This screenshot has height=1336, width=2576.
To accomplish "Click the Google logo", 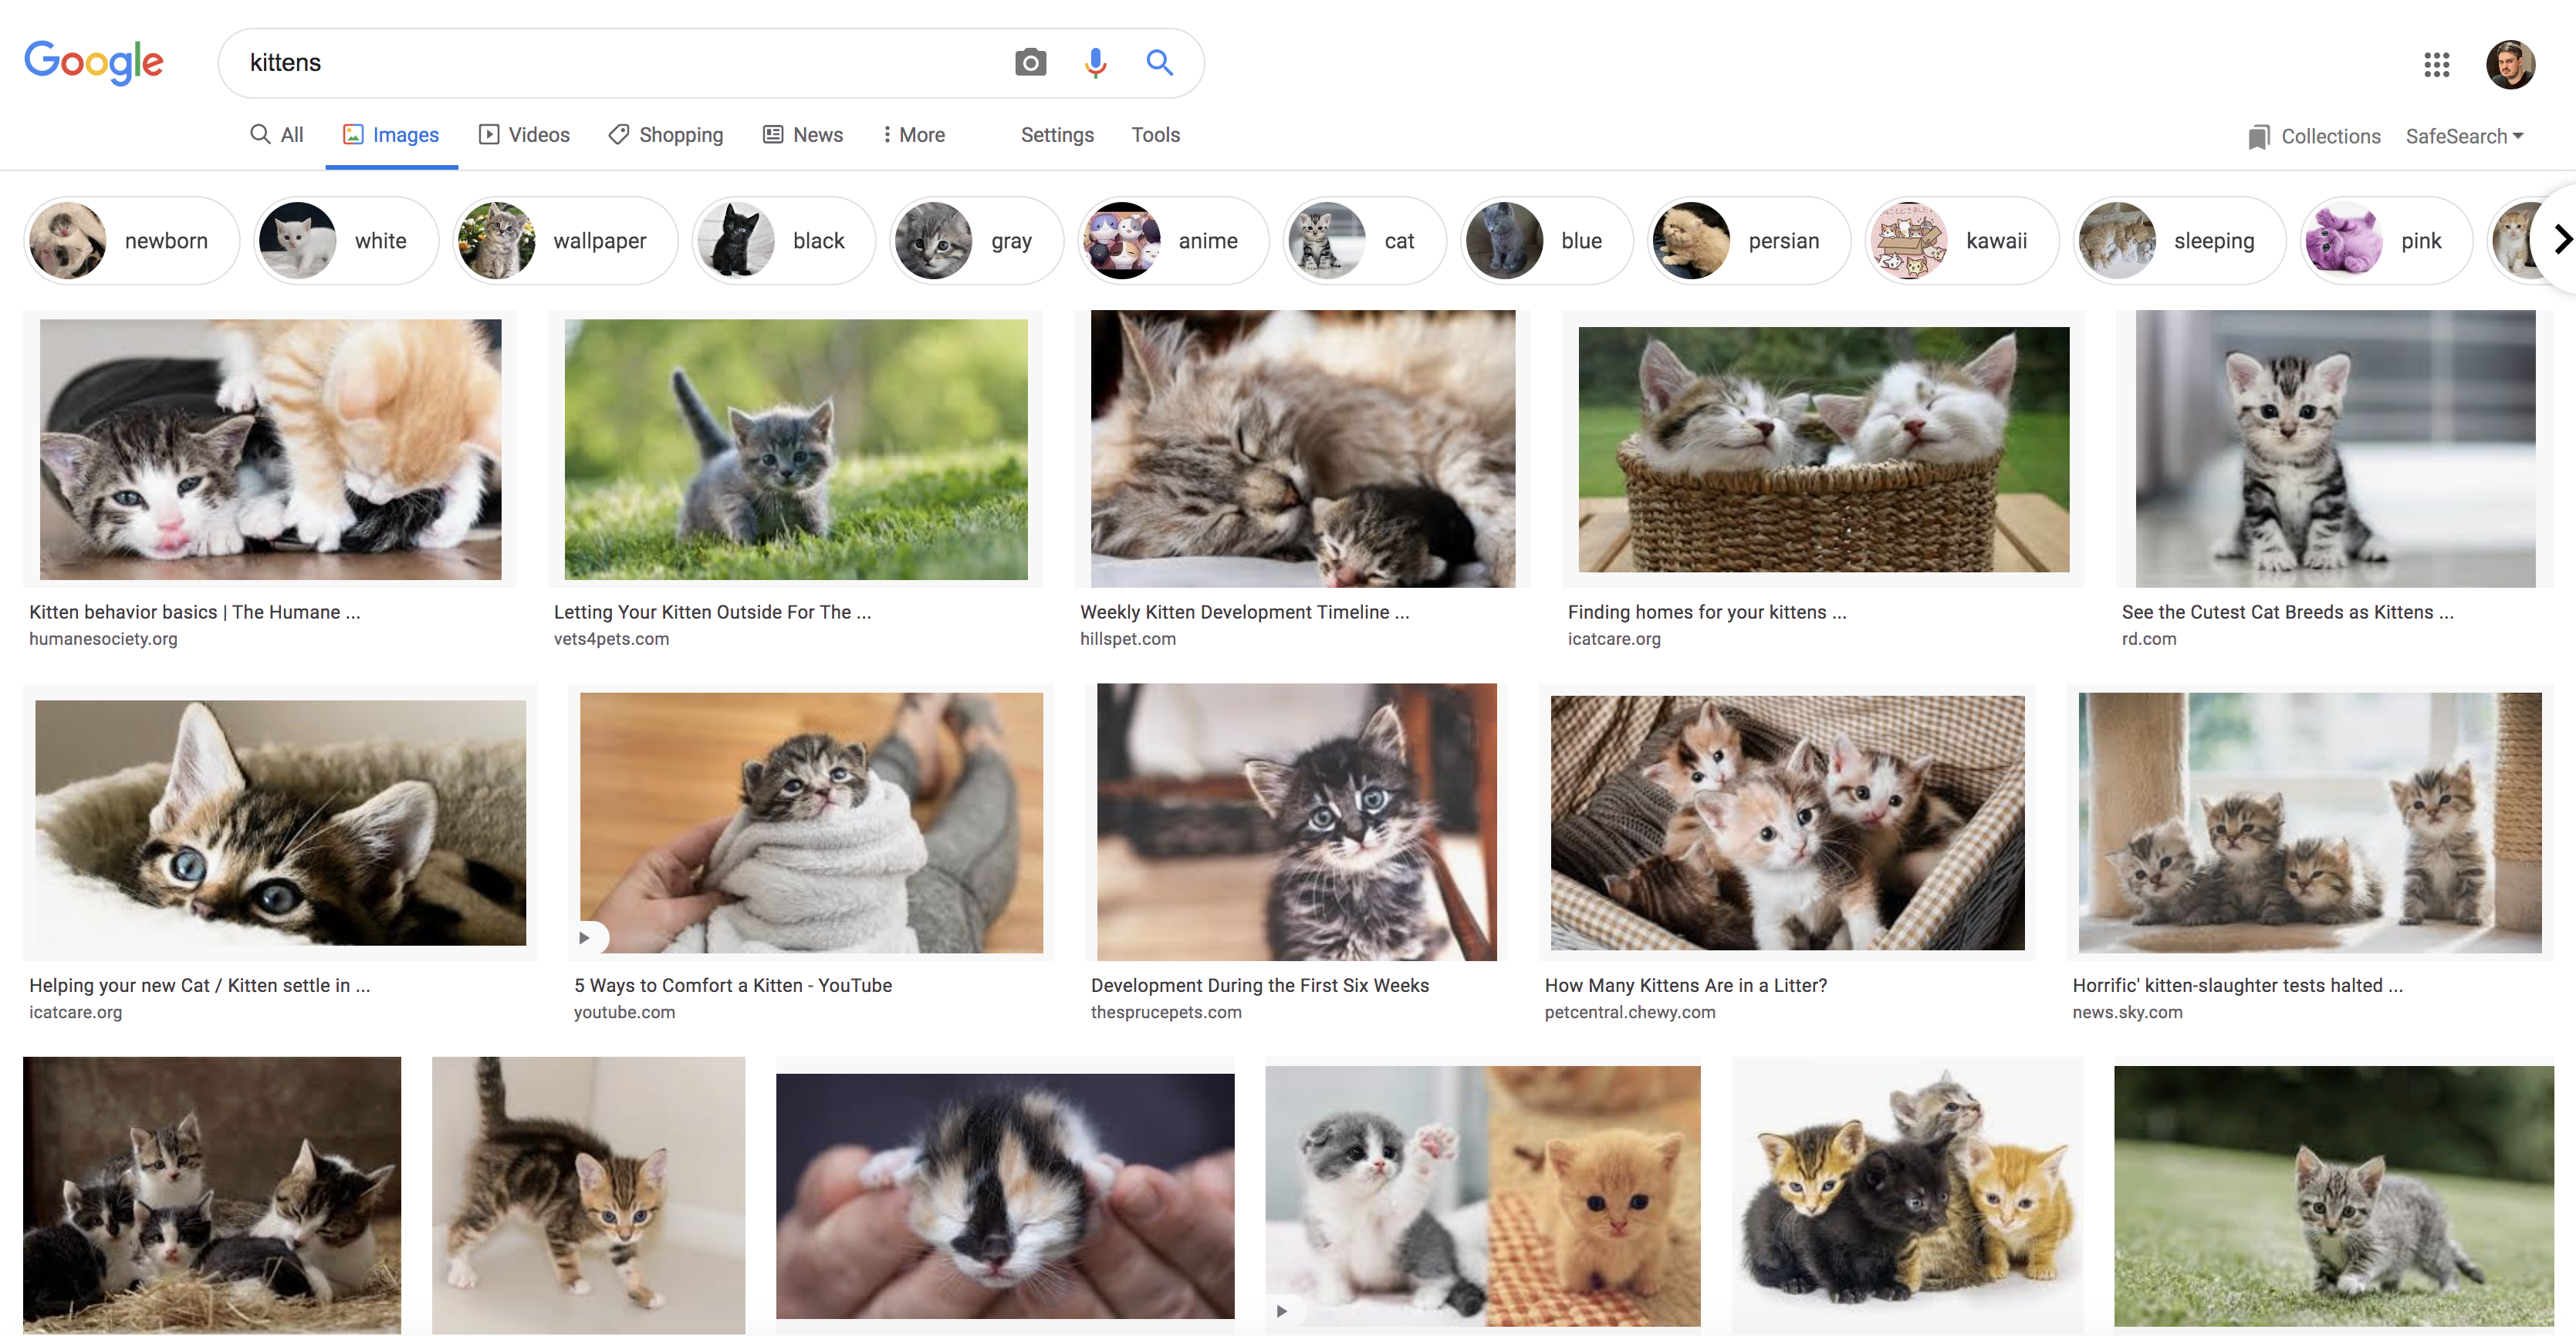I will 94,63.
